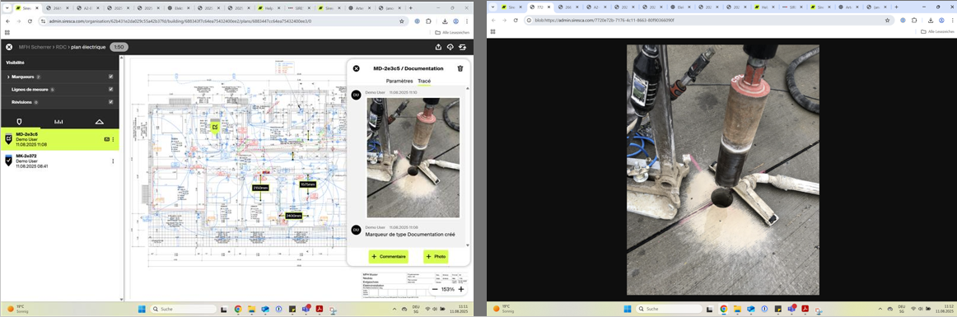The image size is (957, 317).
Task: Switch to the markers list tab
Action: pyautogui.click(x=19, y=121)
